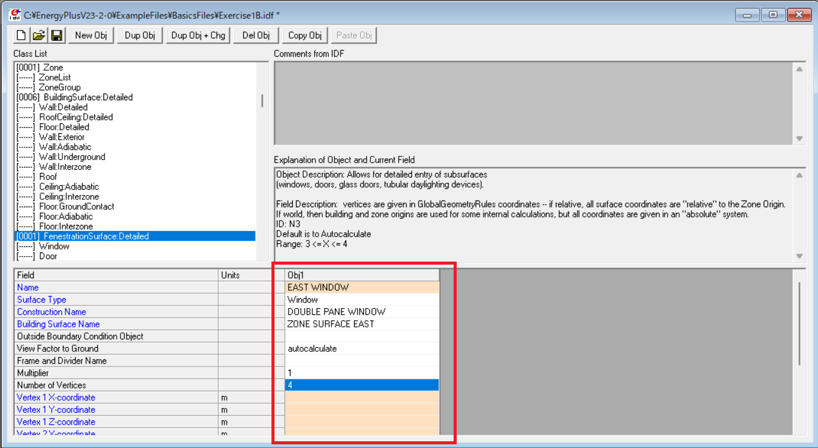Select Floor:Adiabatic class entry
This screenshot has height=448, width=818.
[135, 216]
